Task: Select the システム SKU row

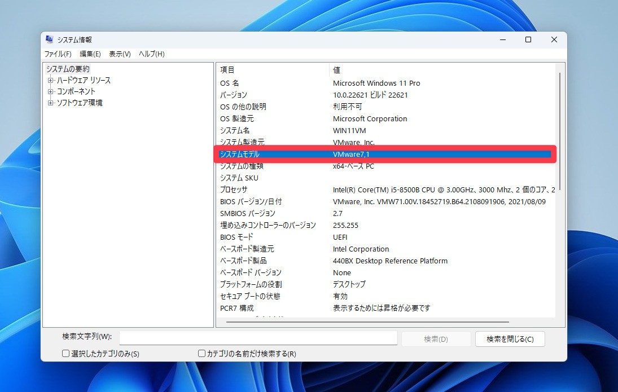Action: tap(386, 178)
